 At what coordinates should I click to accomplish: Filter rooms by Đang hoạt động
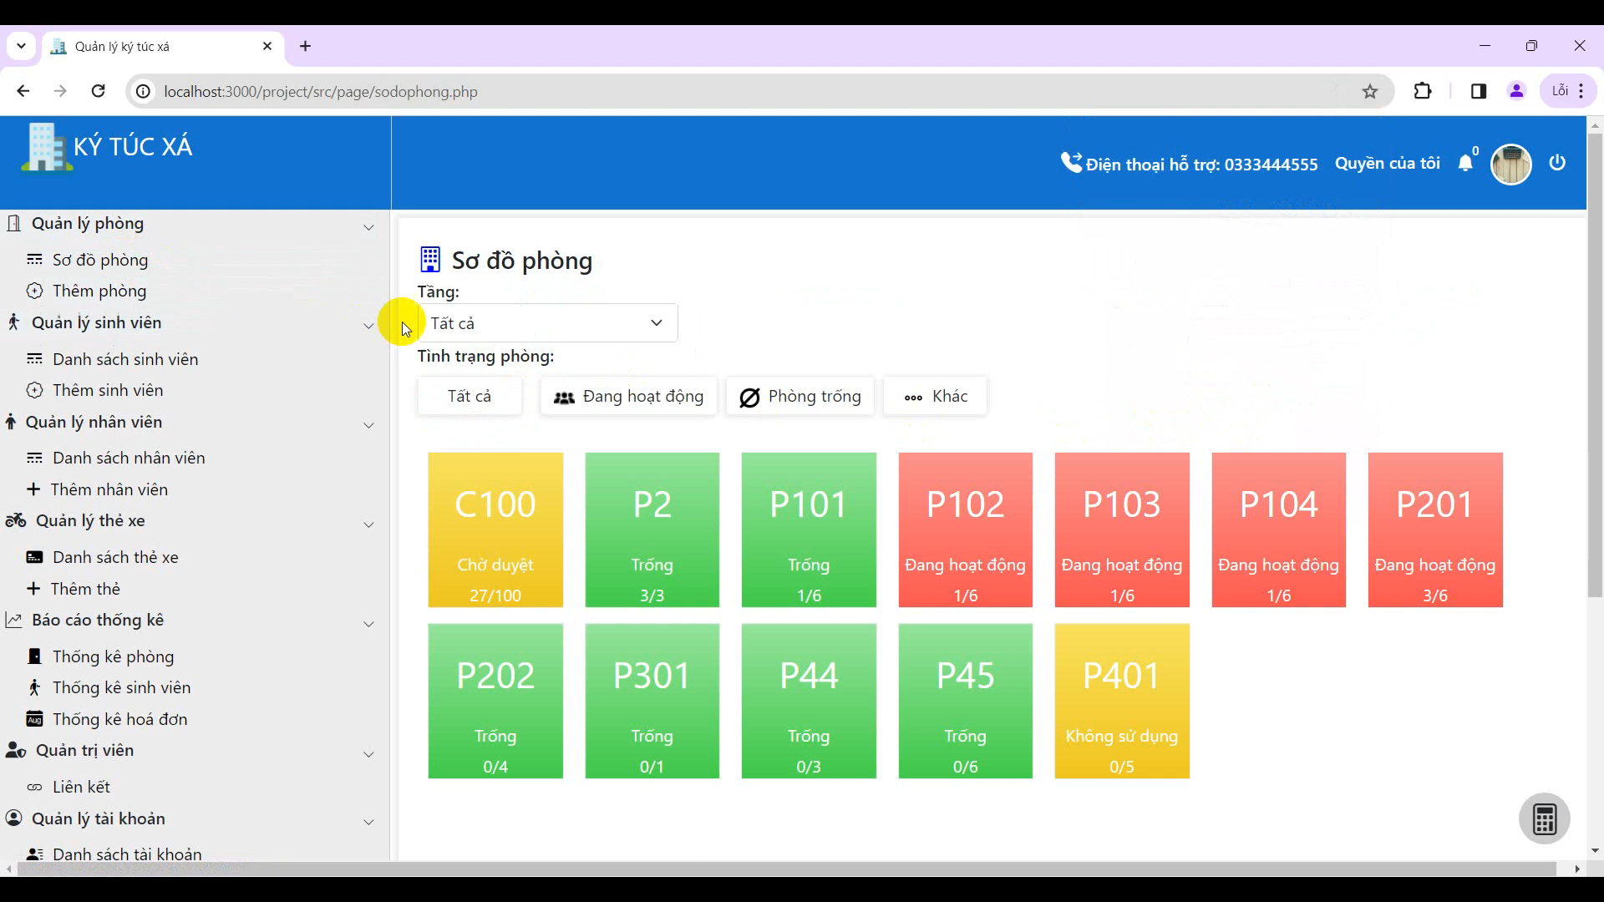pos(628,396)
